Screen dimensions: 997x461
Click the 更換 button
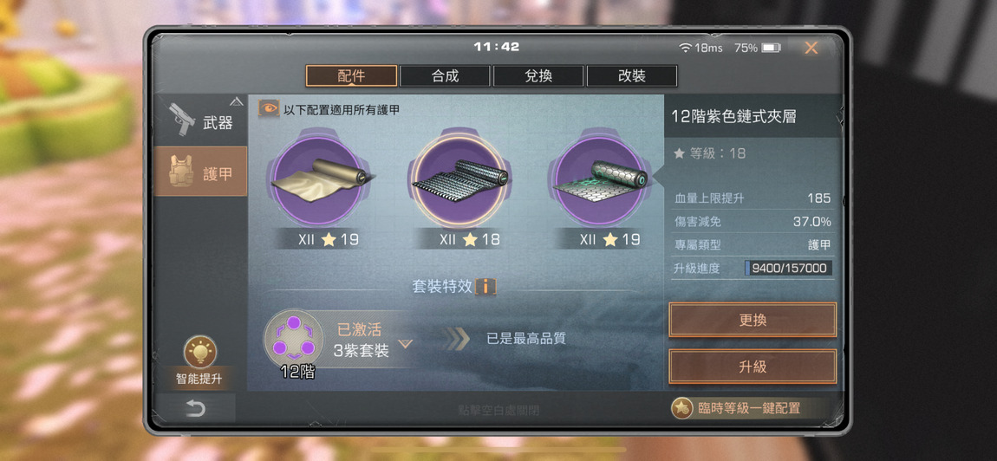coord(753,320)
